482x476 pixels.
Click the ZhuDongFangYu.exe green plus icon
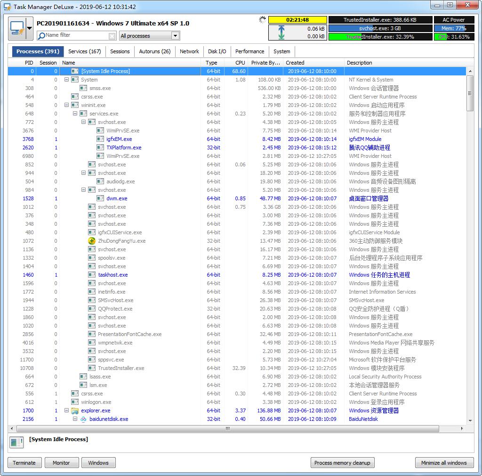92,241
